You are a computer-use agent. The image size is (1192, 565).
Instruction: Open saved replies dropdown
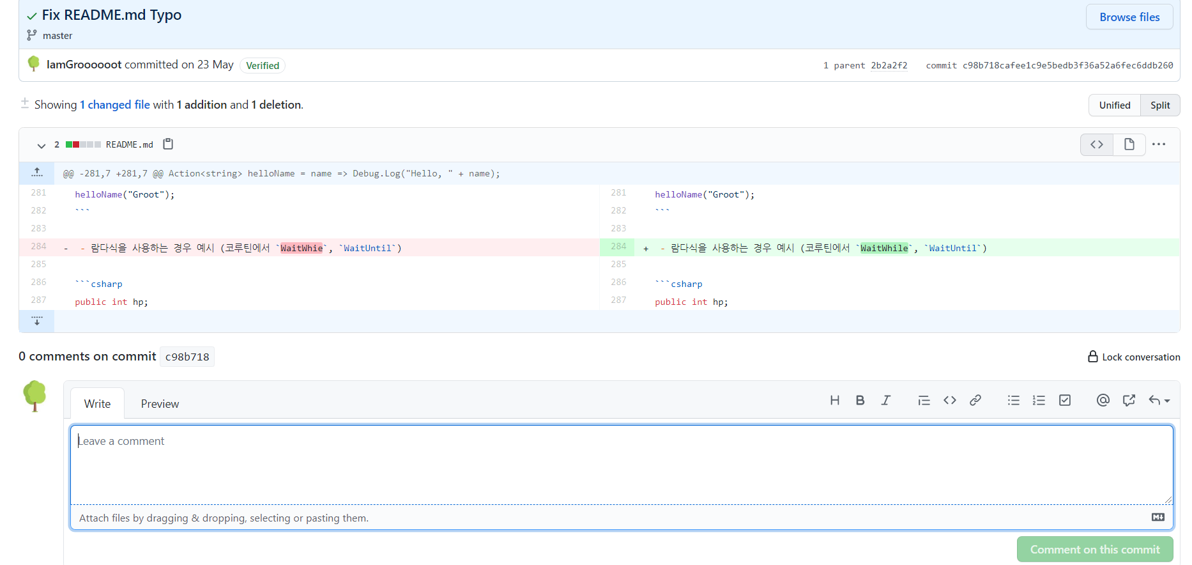(1159, 400)
